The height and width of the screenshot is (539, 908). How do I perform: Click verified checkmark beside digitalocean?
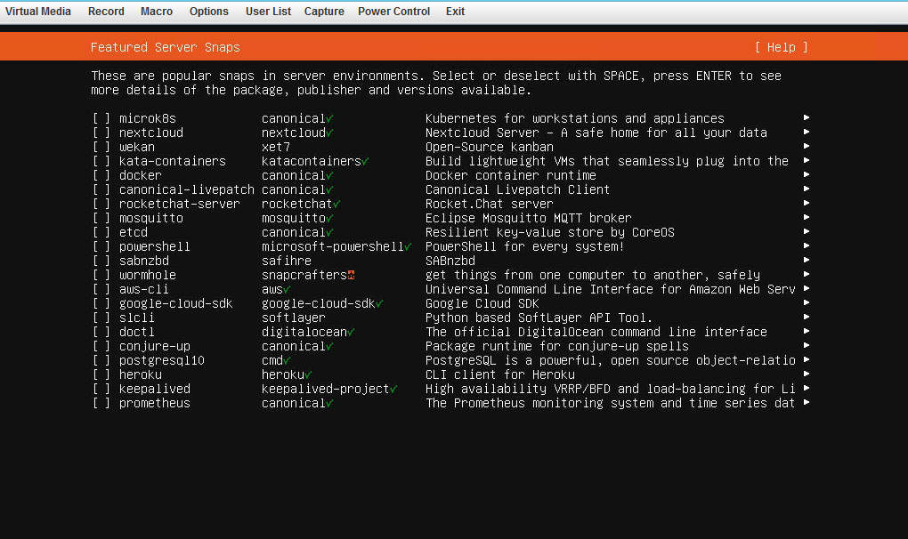pyautogui.click(x=351, y=332)
